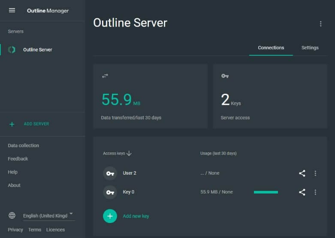This screenshot has height=238, width=335.
Task: Click the Outline Manager title
Action: [x=48, y=11]
